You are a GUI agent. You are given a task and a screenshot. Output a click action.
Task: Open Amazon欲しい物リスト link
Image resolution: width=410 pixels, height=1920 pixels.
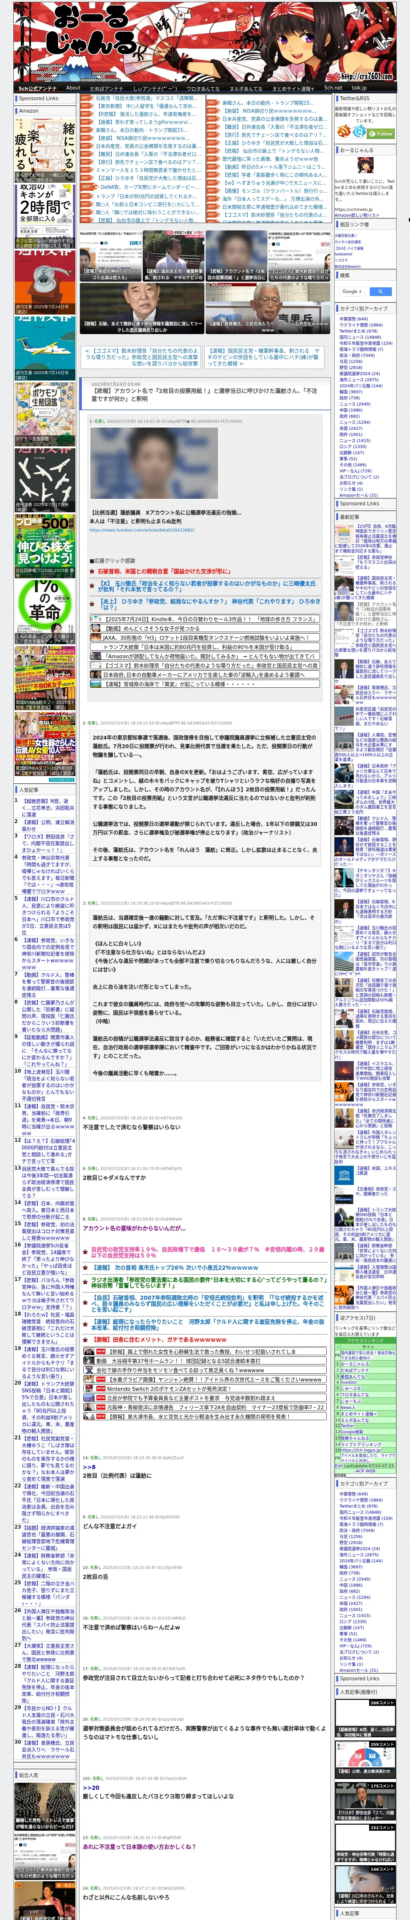point(358,215)
